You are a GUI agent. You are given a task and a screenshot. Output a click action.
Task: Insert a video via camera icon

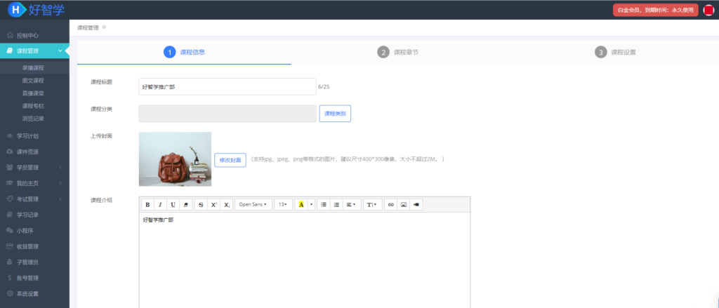(416, 204)
